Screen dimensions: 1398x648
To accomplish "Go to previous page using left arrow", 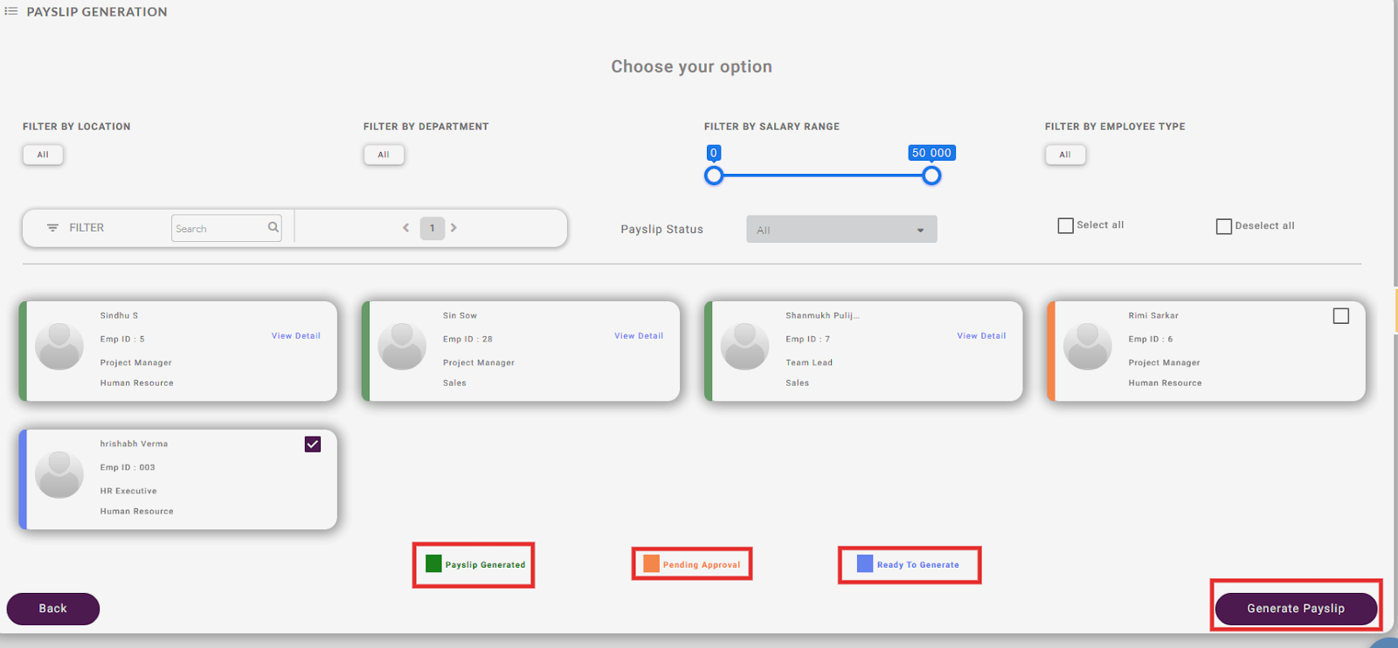I will [x=406, y=228].
